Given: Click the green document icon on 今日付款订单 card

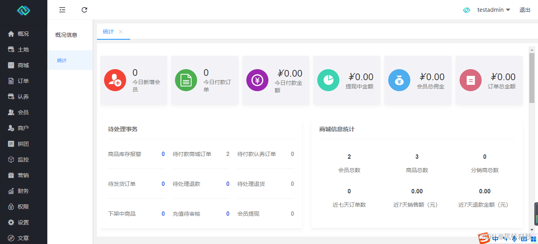Looking at the screenshot, I should click(x=186, y=80).
